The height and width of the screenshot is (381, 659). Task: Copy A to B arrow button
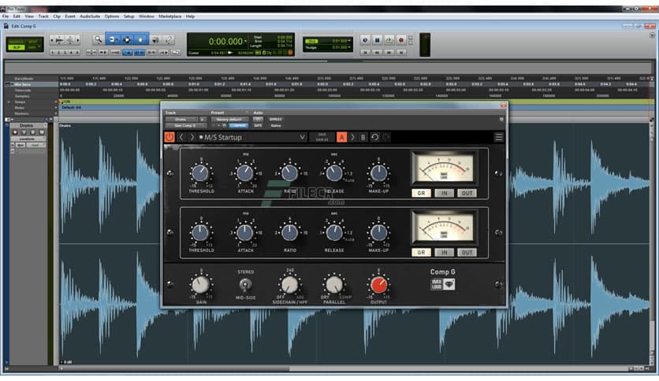[352, 137]
